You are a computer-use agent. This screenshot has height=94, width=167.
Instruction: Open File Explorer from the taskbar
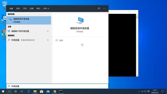(35, 91)
